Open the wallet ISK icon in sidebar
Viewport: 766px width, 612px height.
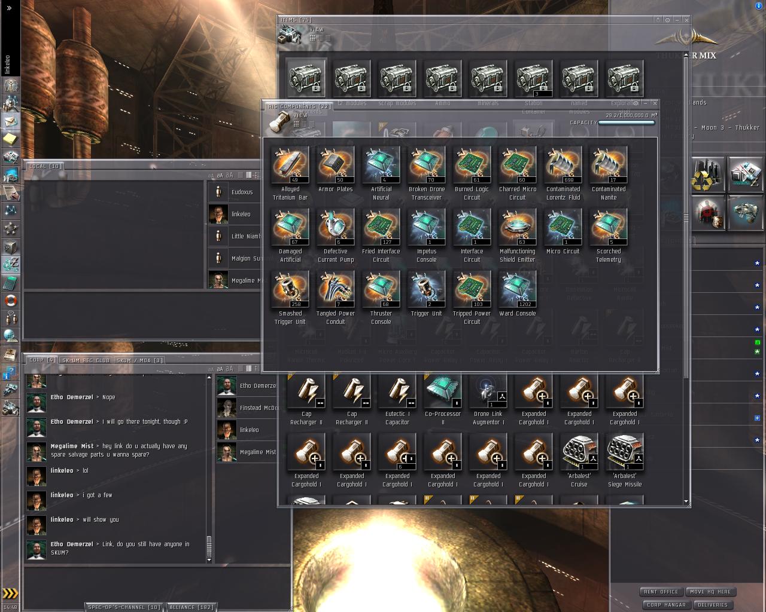pyautogui.click(x=10, y=264)
